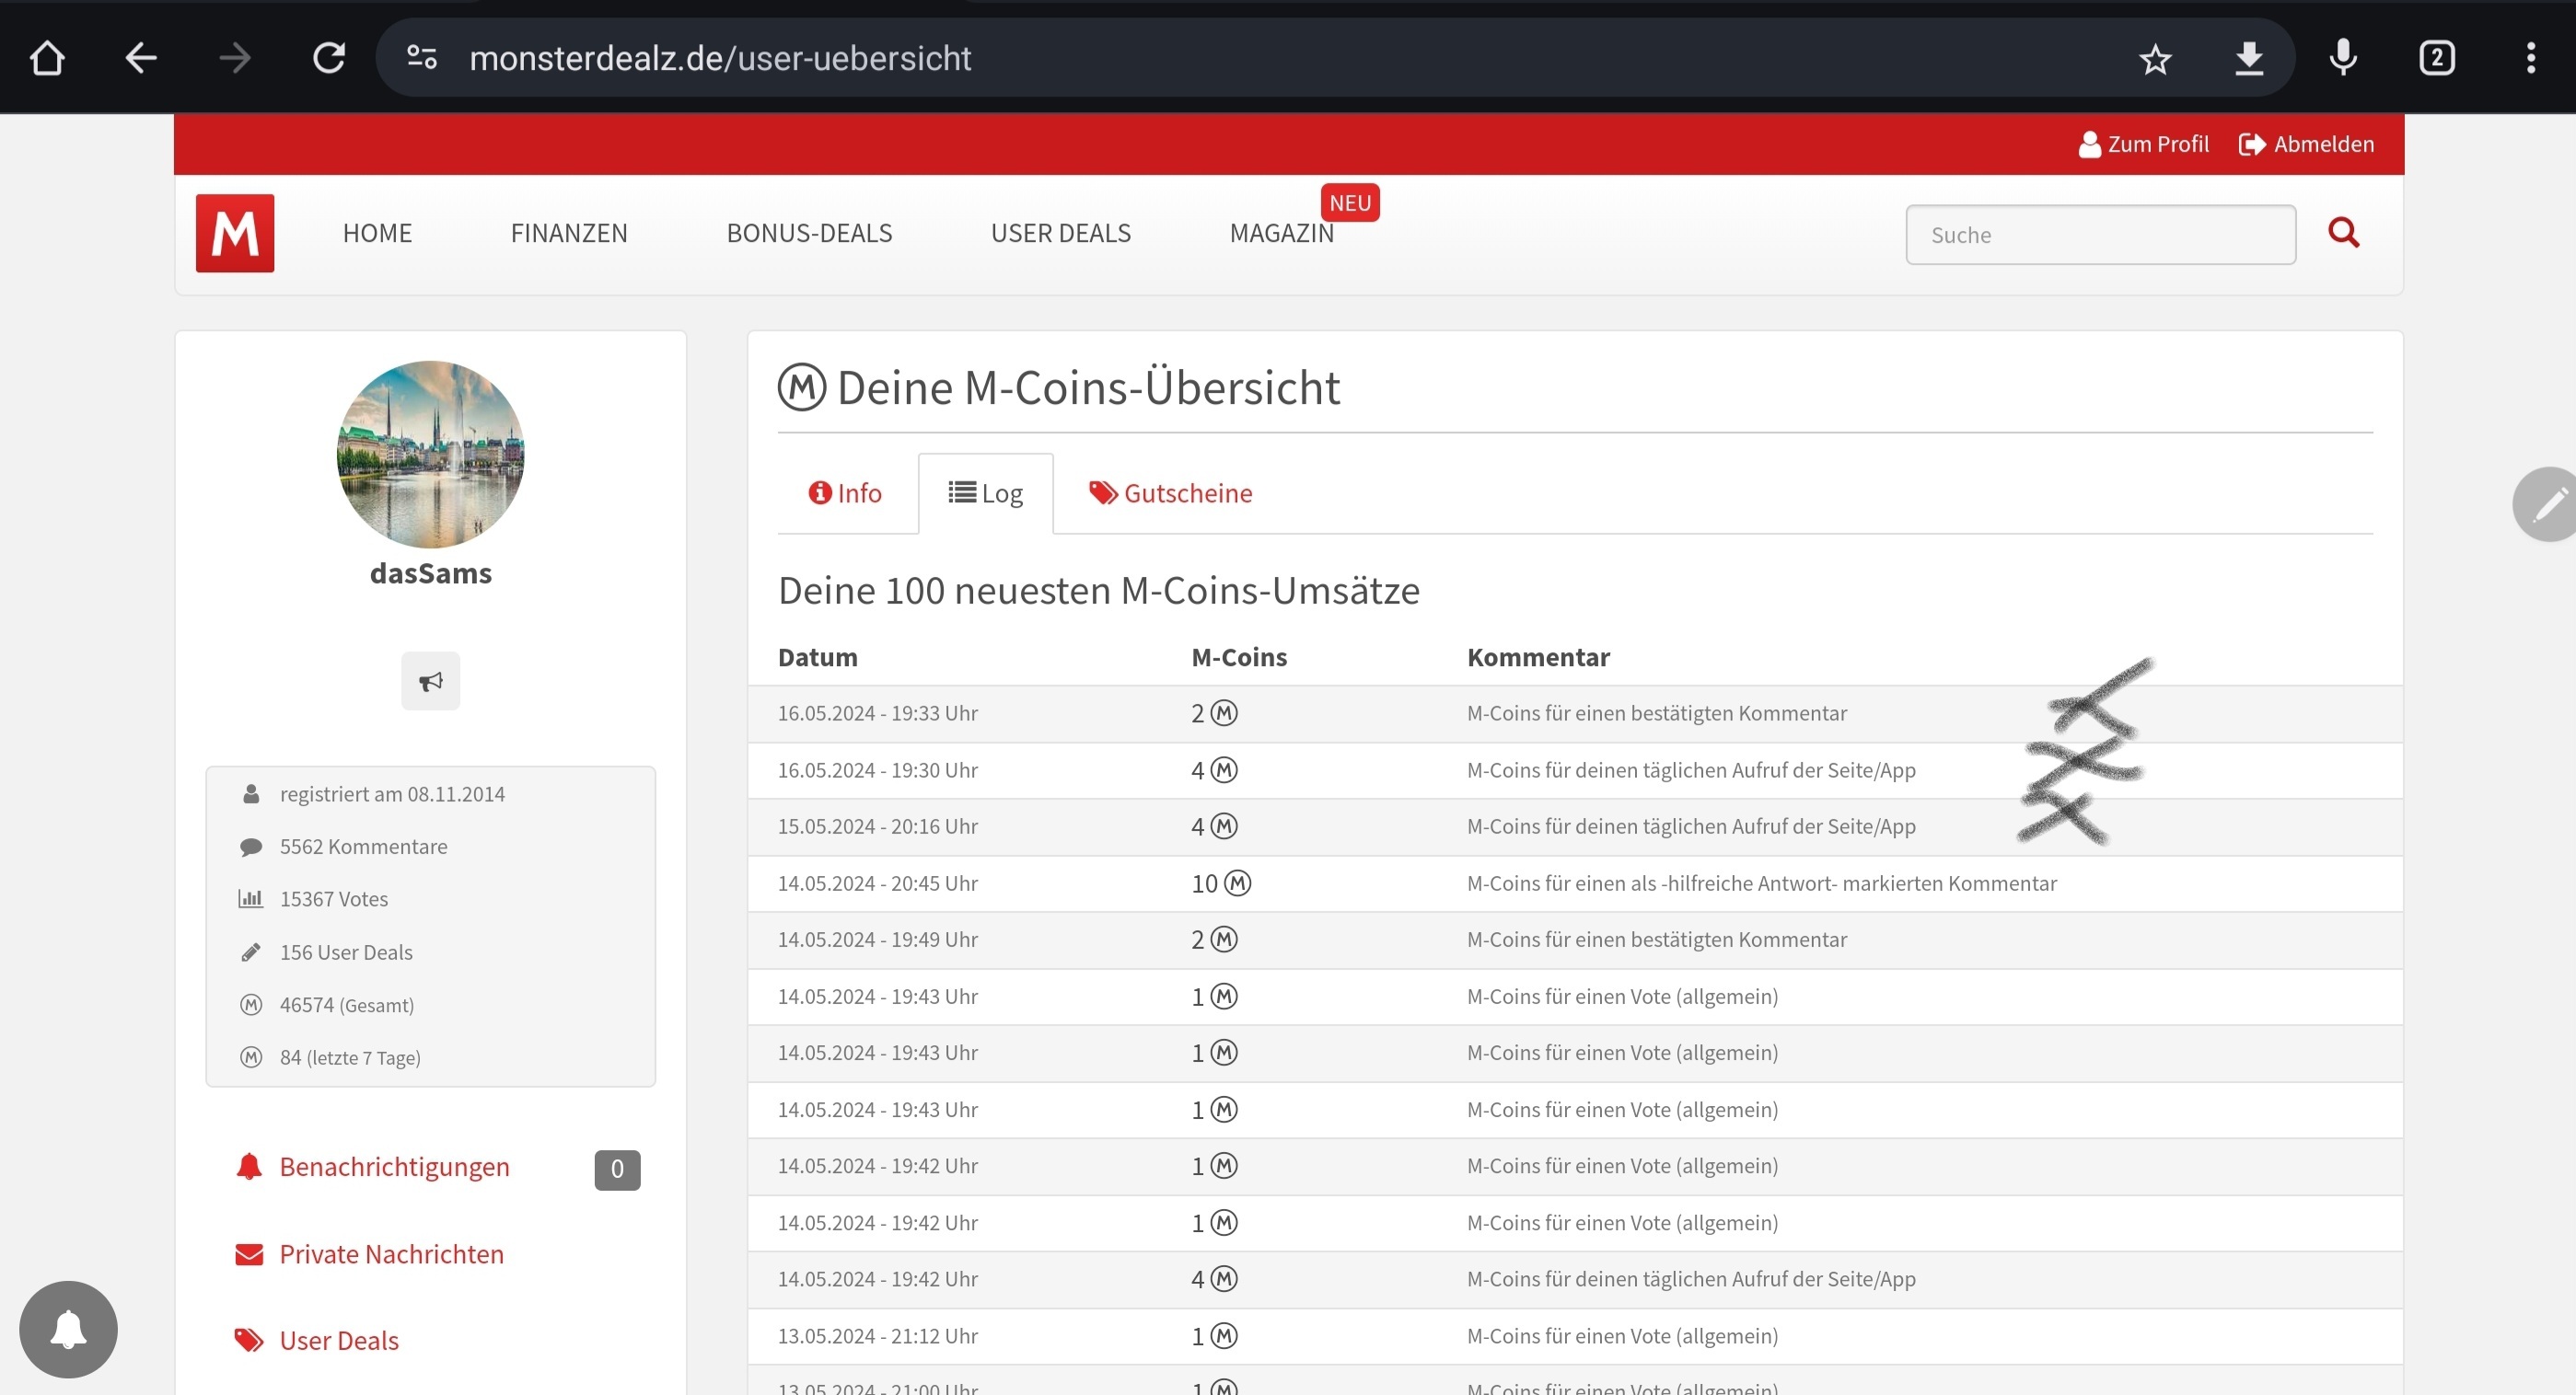Bookmark page with the star icon
The width and height of the screenshot is (2576, 1395).
2155,58
